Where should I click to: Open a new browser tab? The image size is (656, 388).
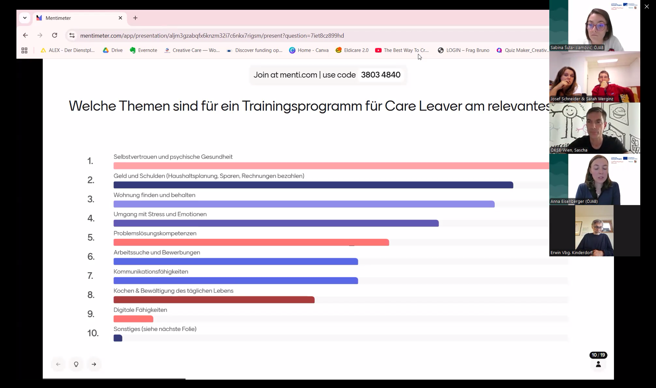click(135, 18)
